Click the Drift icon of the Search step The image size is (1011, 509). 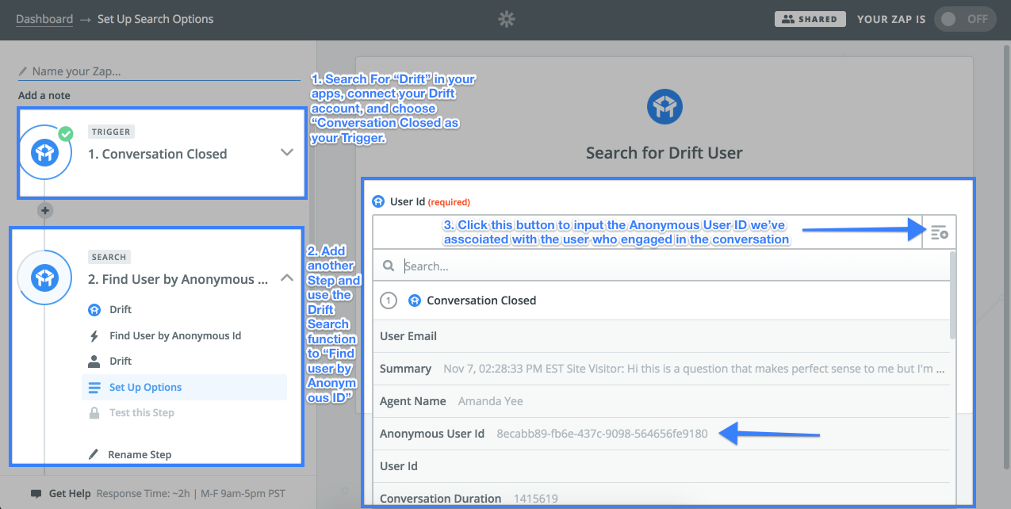(x=44, y=278)
